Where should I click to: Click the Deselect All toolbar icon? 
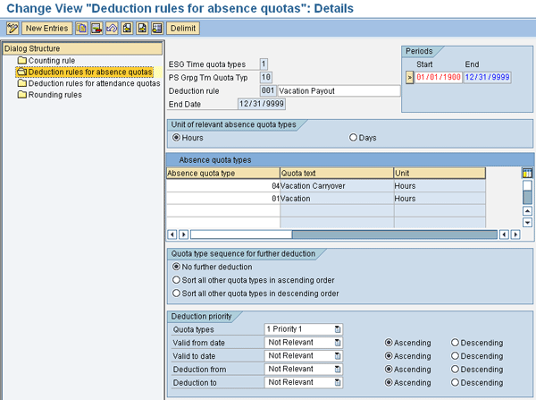[155, 29]
